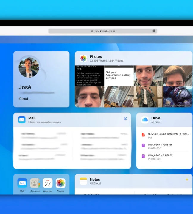Open IMG_0267 purple file icon

tap(143, 145)
